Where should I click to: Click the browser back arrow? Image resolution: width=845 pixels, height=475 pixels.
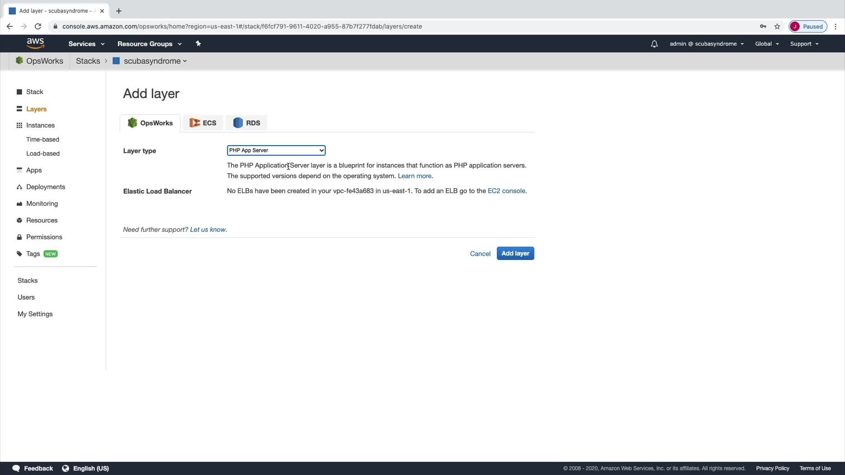[10, 26]
